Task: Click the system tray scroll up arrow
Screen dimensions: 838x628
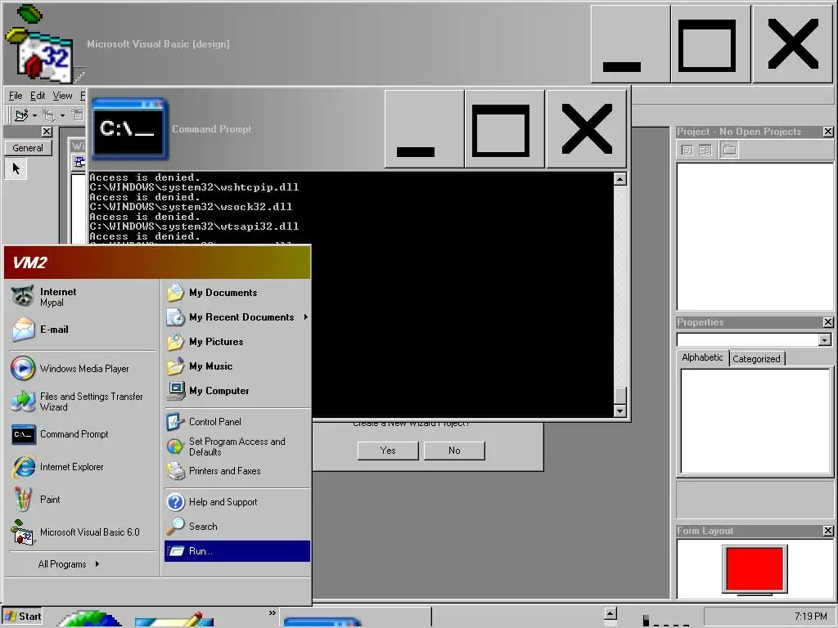Action: pyautogui.click(x=610, y=613)
